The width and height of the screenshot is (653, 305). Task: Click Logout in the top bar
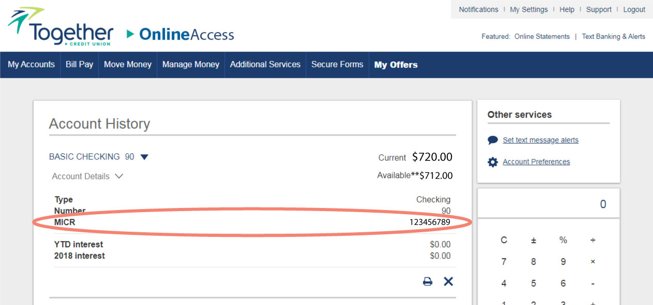click(x=634, y=9)
